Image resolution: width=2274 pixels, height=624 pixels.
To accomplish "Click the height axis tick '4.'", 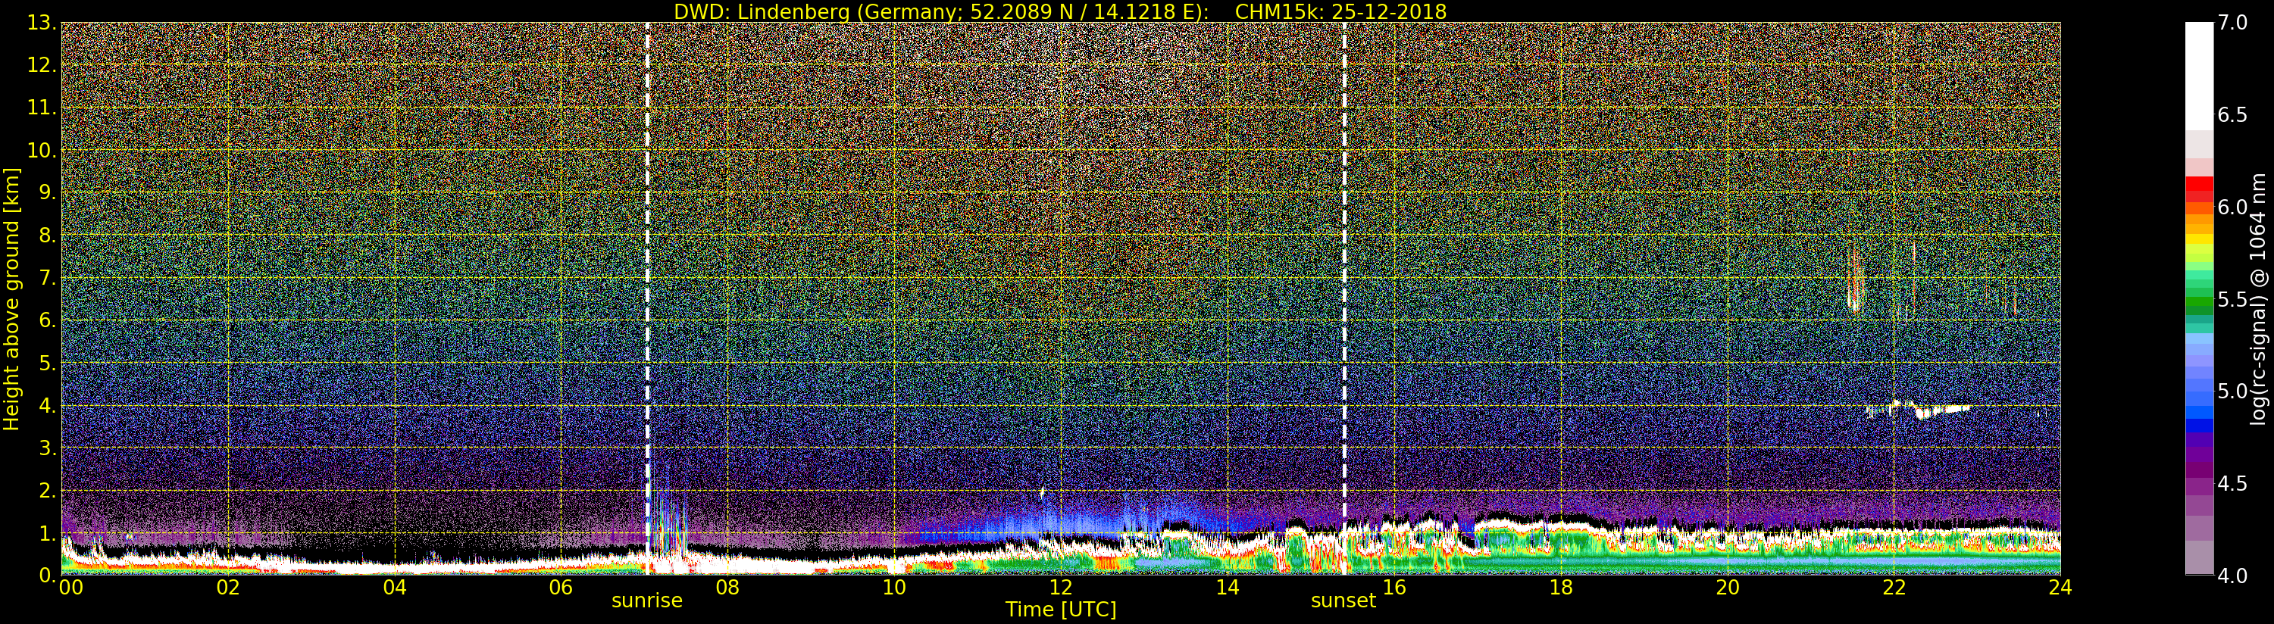I will pos(47,405).
